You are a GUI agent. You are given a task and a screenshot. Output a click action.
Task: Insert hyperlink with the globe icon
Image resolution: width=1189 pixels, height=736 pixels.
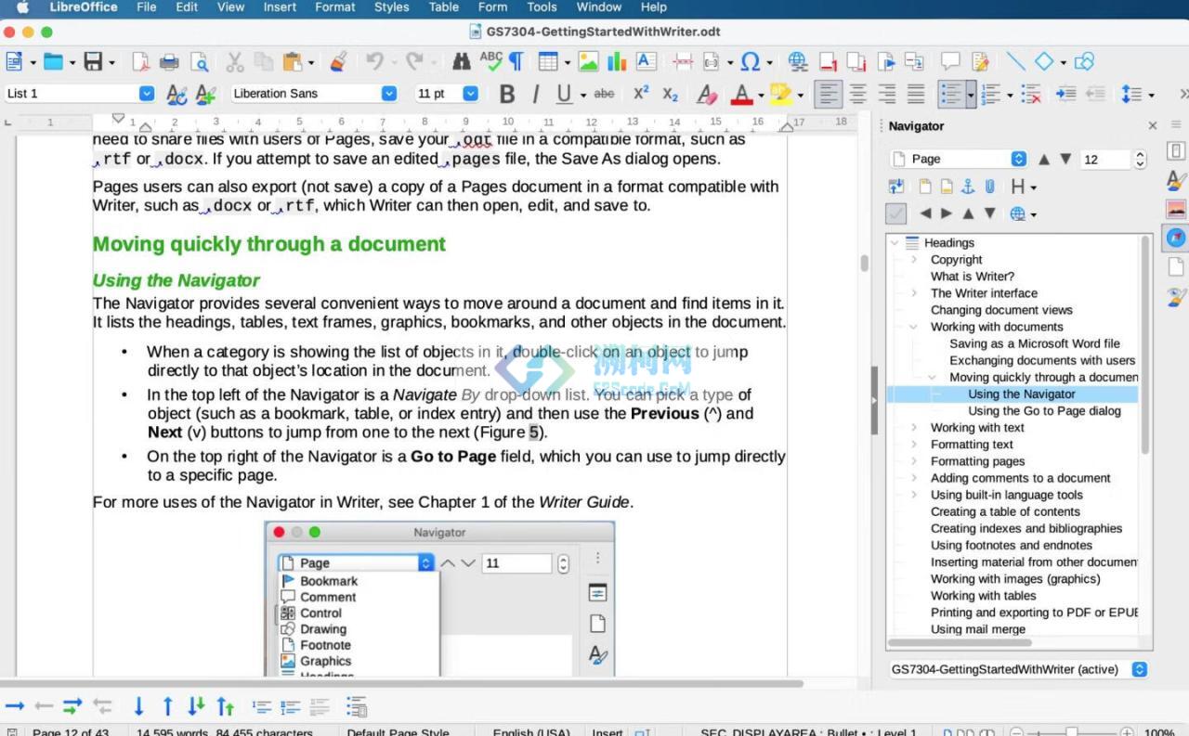pos(797,62)
